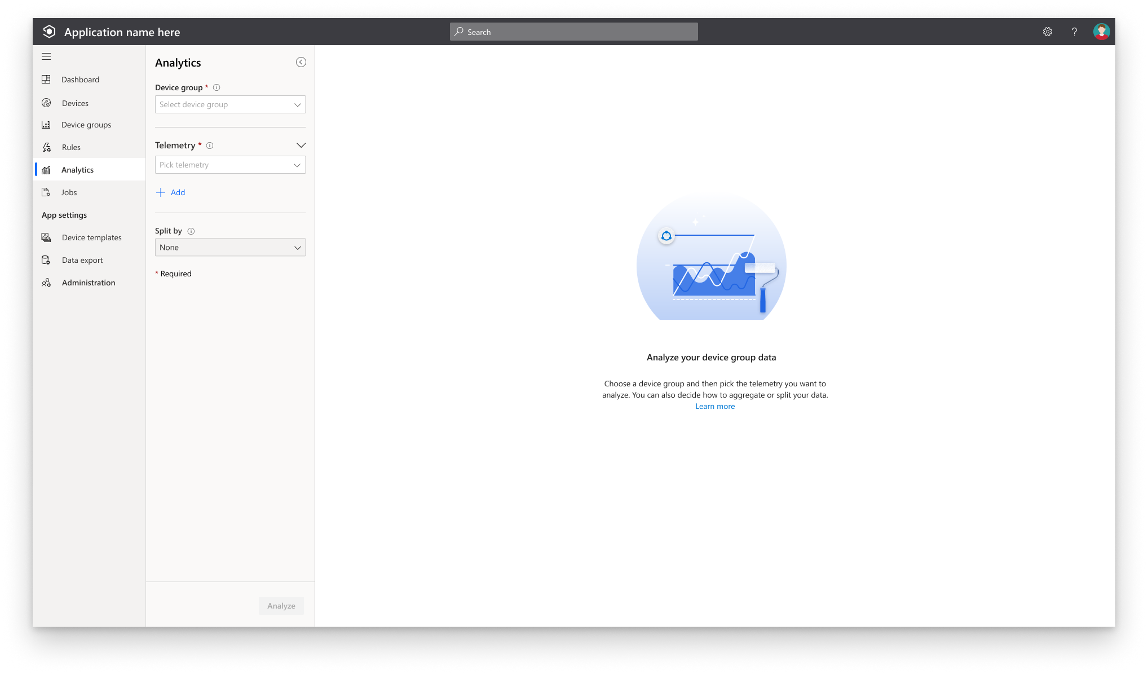Select the Analytics navigation item
This screenshot has height=674, width=1148.
coord(77,169)
